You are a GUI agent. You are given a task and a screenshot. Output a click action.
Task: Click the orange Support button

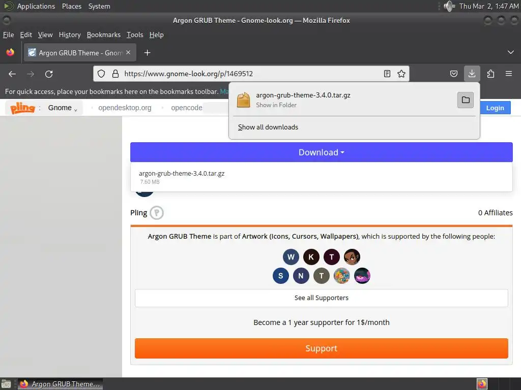[x=322, y=348]
